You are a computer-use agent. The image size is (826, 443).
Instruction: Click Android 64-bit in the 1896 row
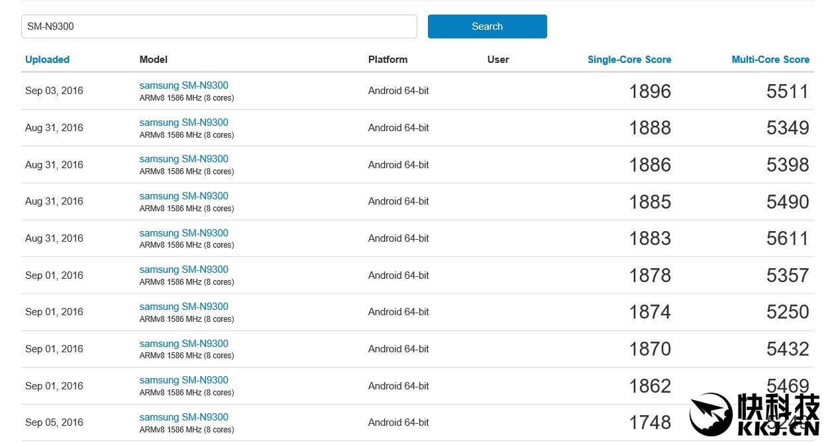(x=399, y=91)
